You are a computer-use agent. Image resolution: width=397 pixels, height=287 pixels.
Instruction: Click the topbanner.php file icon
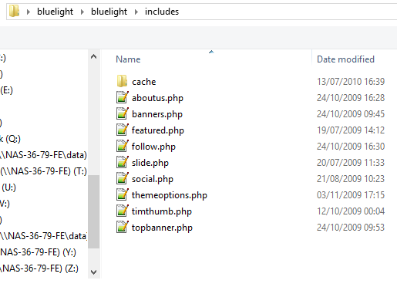(x=123, y=227)
